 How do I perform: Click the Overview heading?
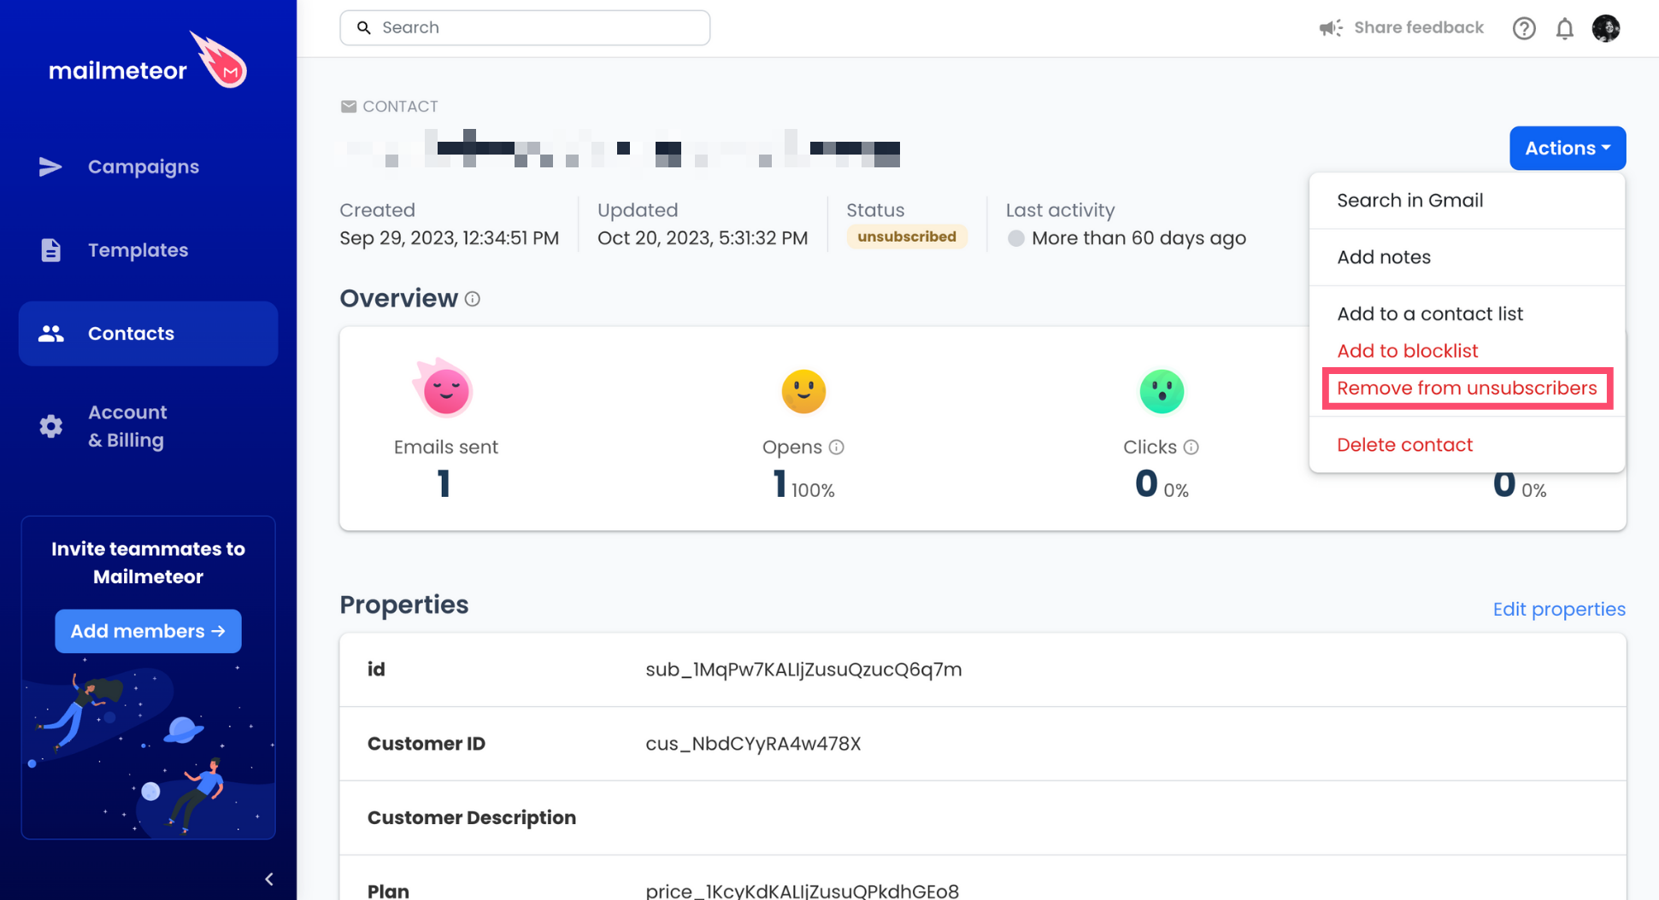point(398,298)
